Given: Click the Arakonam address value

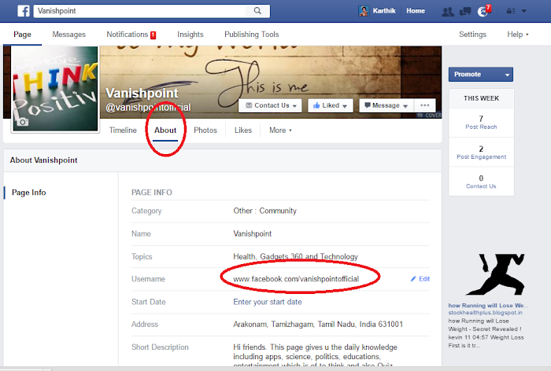Looking at the screenshot, I should pos(318,325).
